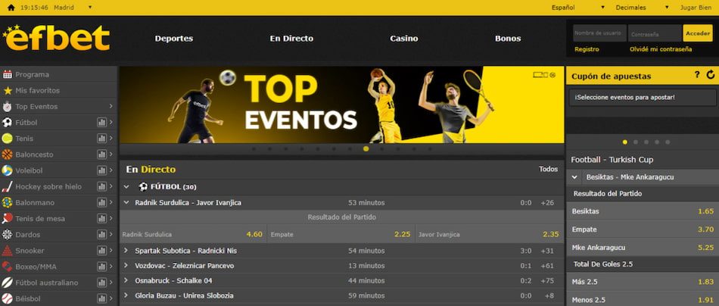Open betting coupon help question mark
719x306 pixels.
[697, 75]
